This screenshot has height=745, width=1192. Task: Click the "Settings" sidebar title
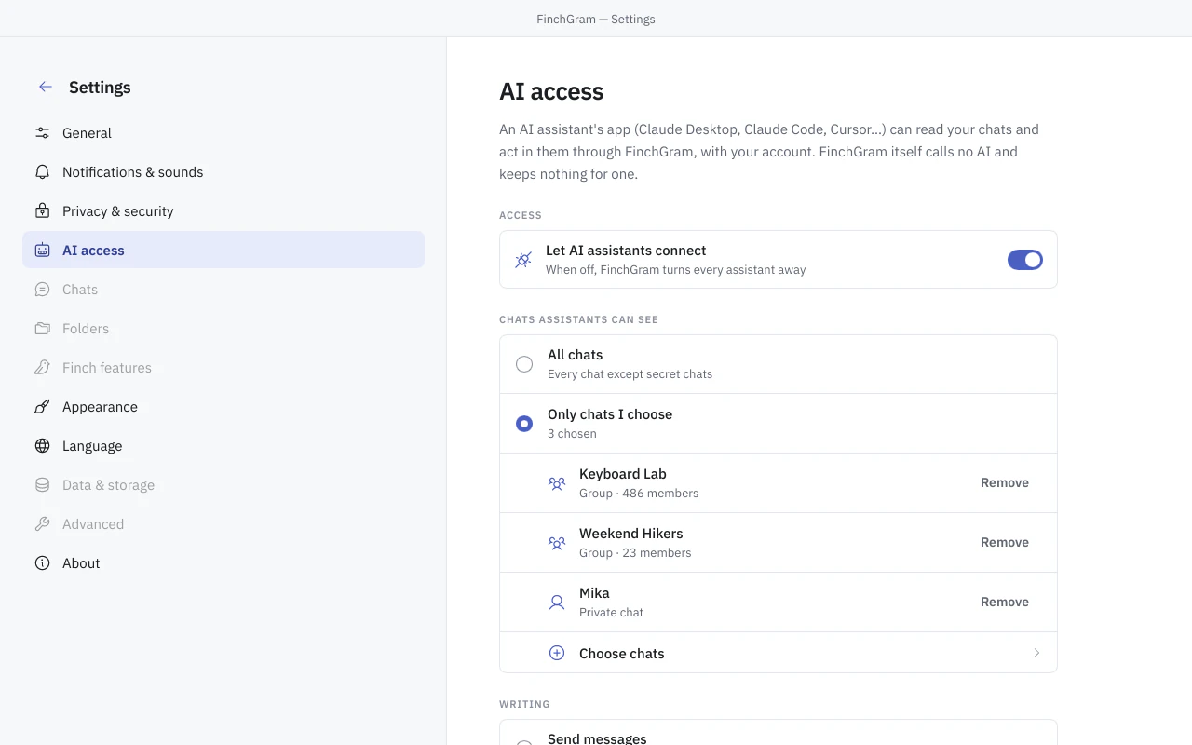[100, 88]
